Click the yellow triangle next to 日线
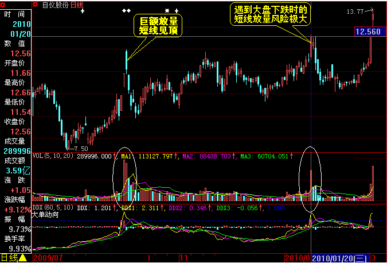 pyautogui.click(x=23, y=257)
